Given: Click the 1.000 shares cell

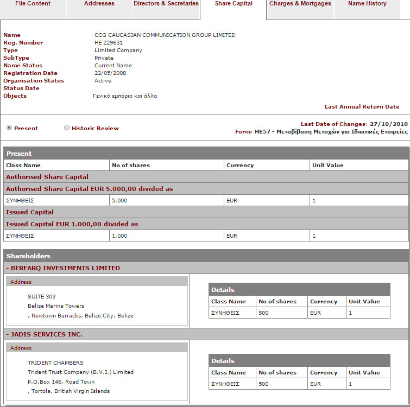Looking at the screenshot, I should pyautogui.click(x=166, y=236).
